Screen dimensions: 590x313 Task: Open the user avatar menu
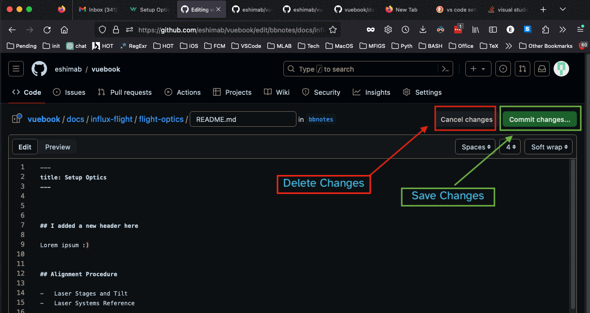point(561,69)
